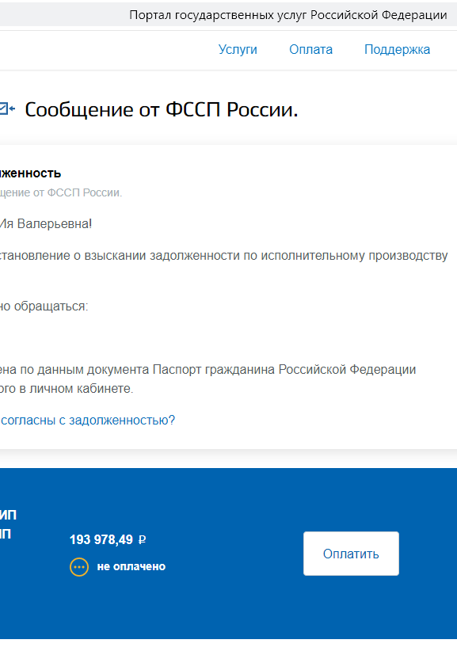Click the greeting 'Ия Валерьевна!'
Image resolution: width=457 pixels, height=651 pixels.
(x=46, y=224)
